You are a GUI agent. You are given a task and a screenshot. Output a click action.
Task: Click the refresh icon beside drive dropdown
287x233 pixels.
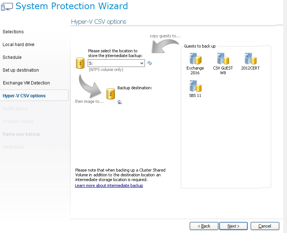pyautogui.click(x=150, y=63)
